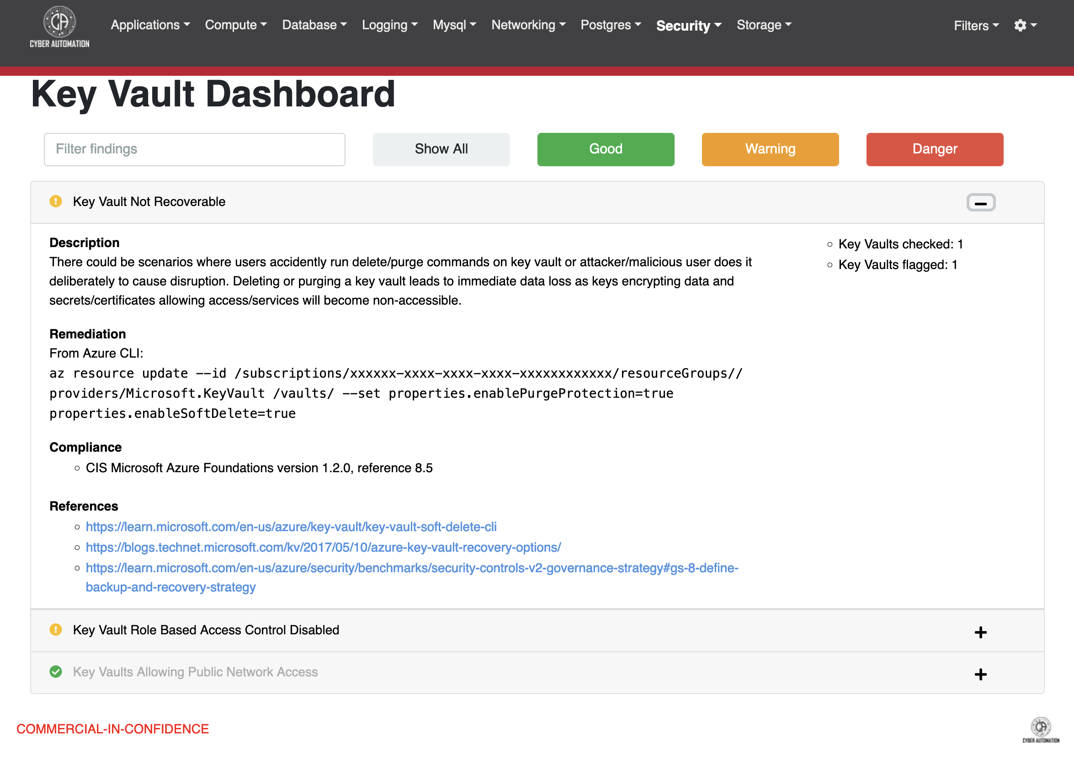The height and width of the screenshot is (759, 1074).
Task: Open the Postgres menu
Action: pos(611,25)
